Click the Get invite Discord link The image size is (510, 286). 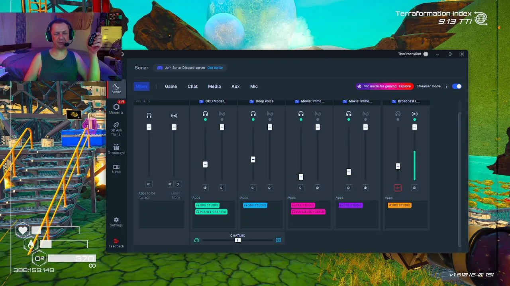[215, 68]
